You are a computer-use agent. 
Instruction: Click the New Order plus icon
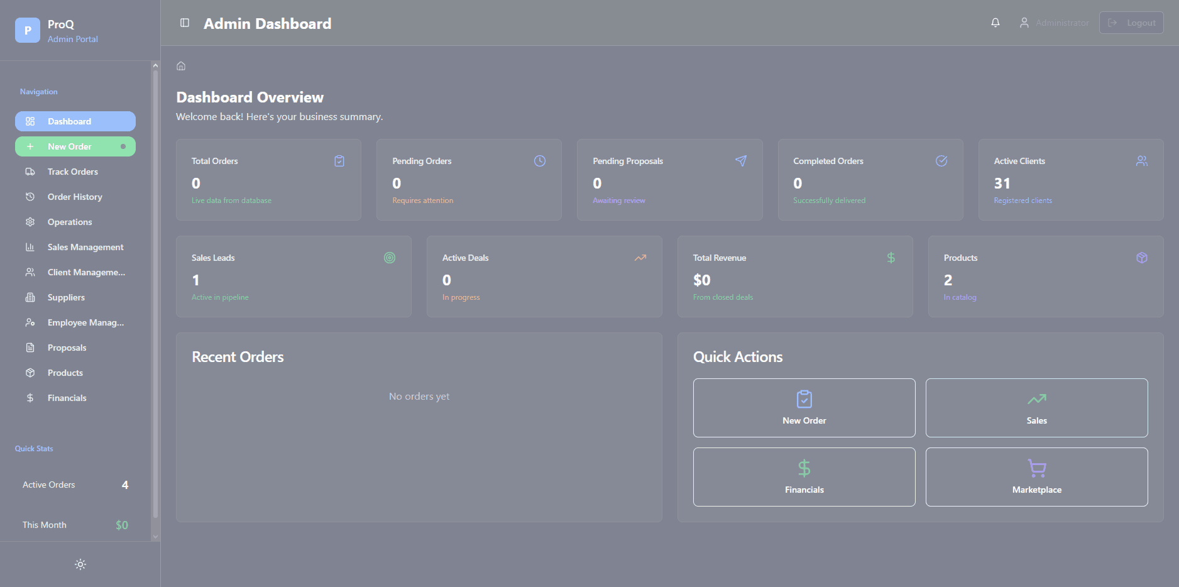pos(30,146)
